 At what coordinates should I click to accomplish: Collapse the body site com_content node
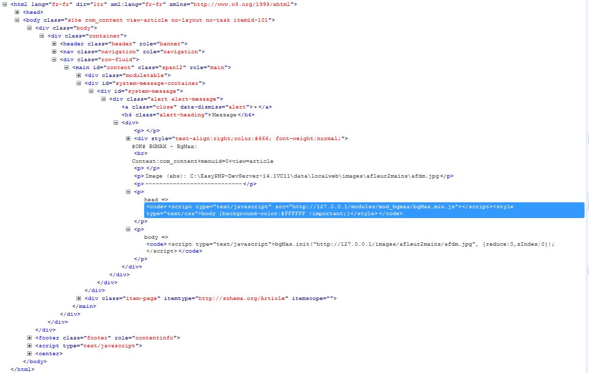click(x=17, y=20)
